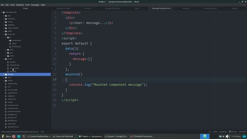Open the File menu
The width and height of the screenshot is (247, 139).
coord(2,5)
